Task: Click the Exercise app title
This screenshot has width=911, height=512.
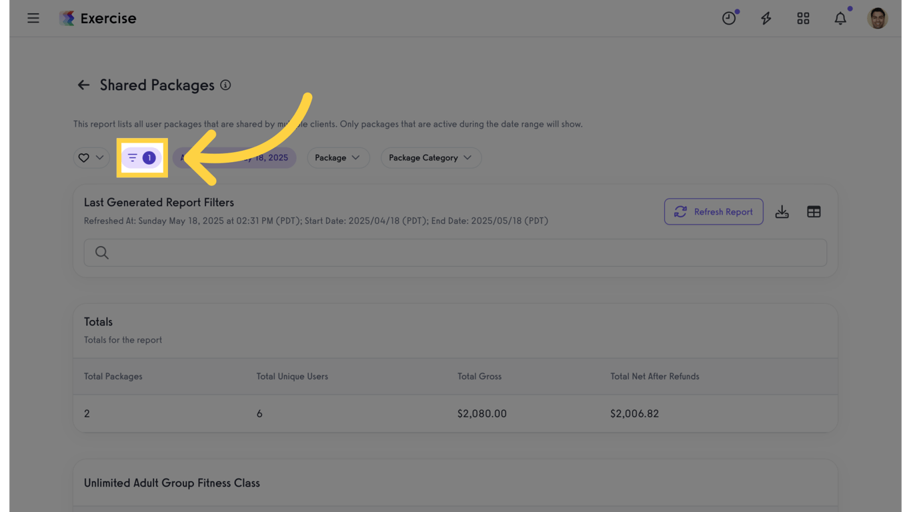Action: 108,19
